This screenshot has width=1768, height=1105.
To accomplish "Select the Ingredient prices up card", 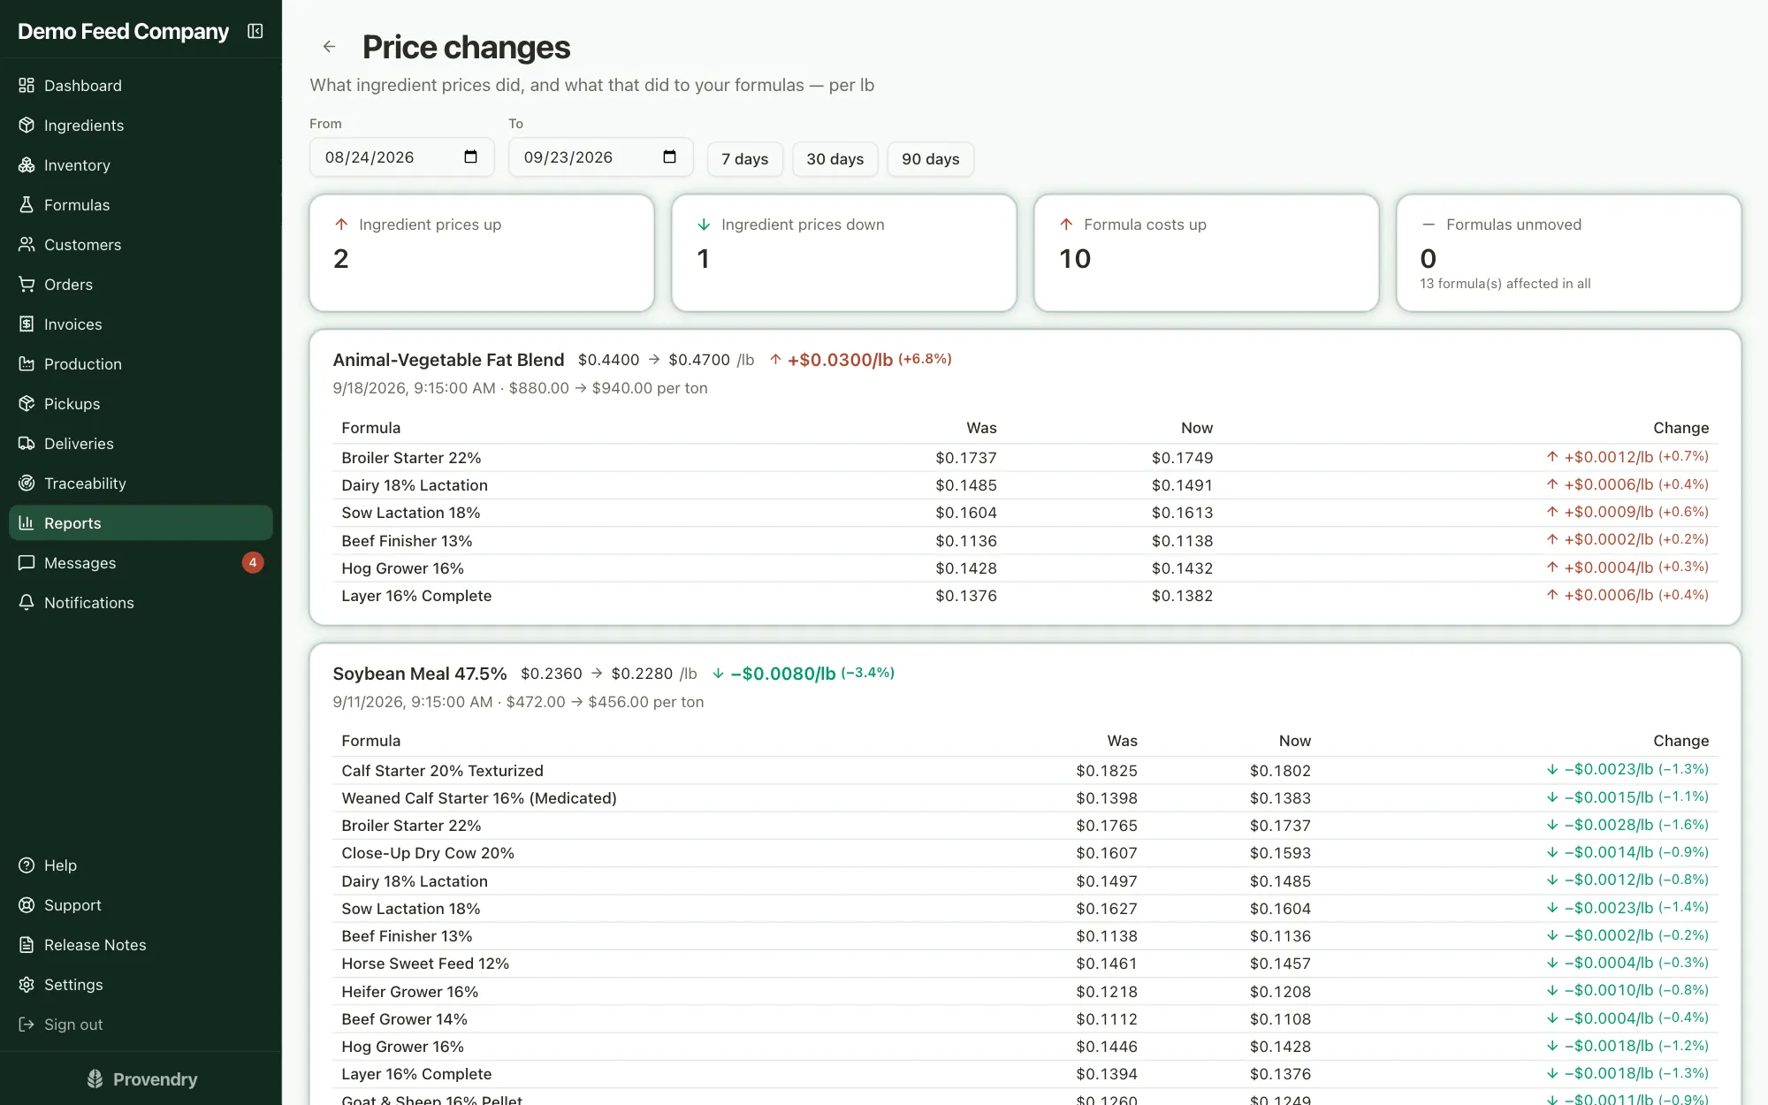I will [x=482, y=253].
